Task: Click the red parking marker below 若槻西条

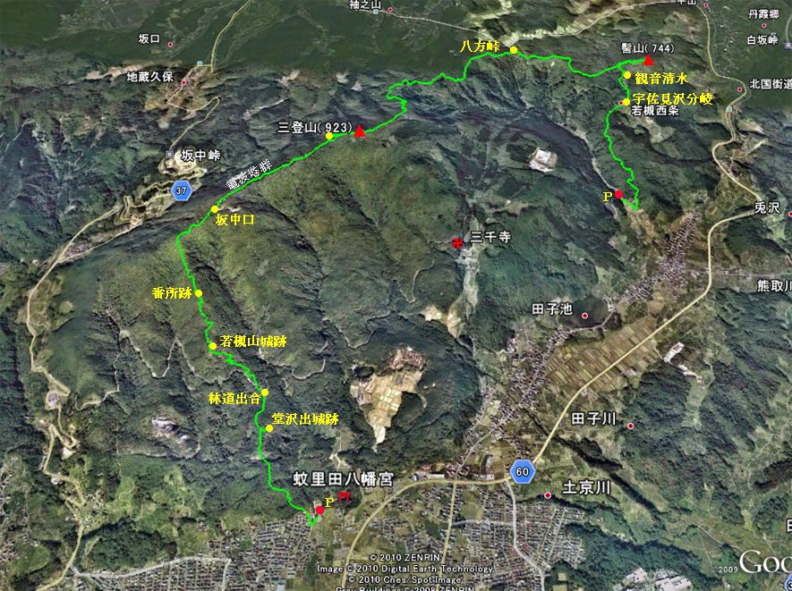Action: [618, 194]
